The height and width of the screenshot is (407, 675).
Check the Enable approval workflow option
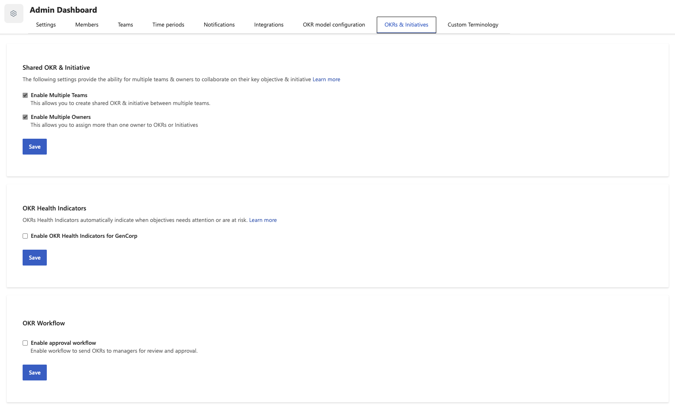(25, 343)
